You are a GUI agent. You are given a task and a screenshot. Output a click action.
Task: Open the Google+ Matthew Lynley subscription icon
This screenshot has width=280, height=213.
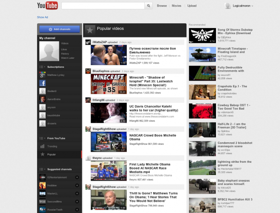pyautogui.click(x=42, y=75)
